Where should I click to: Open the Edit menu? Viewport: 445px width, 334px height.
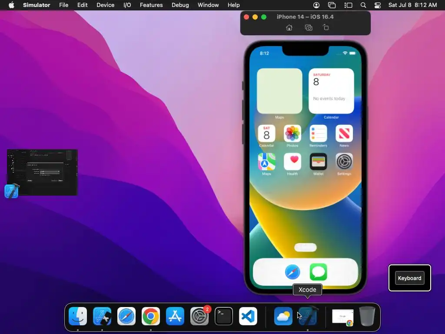coord(82,5)
